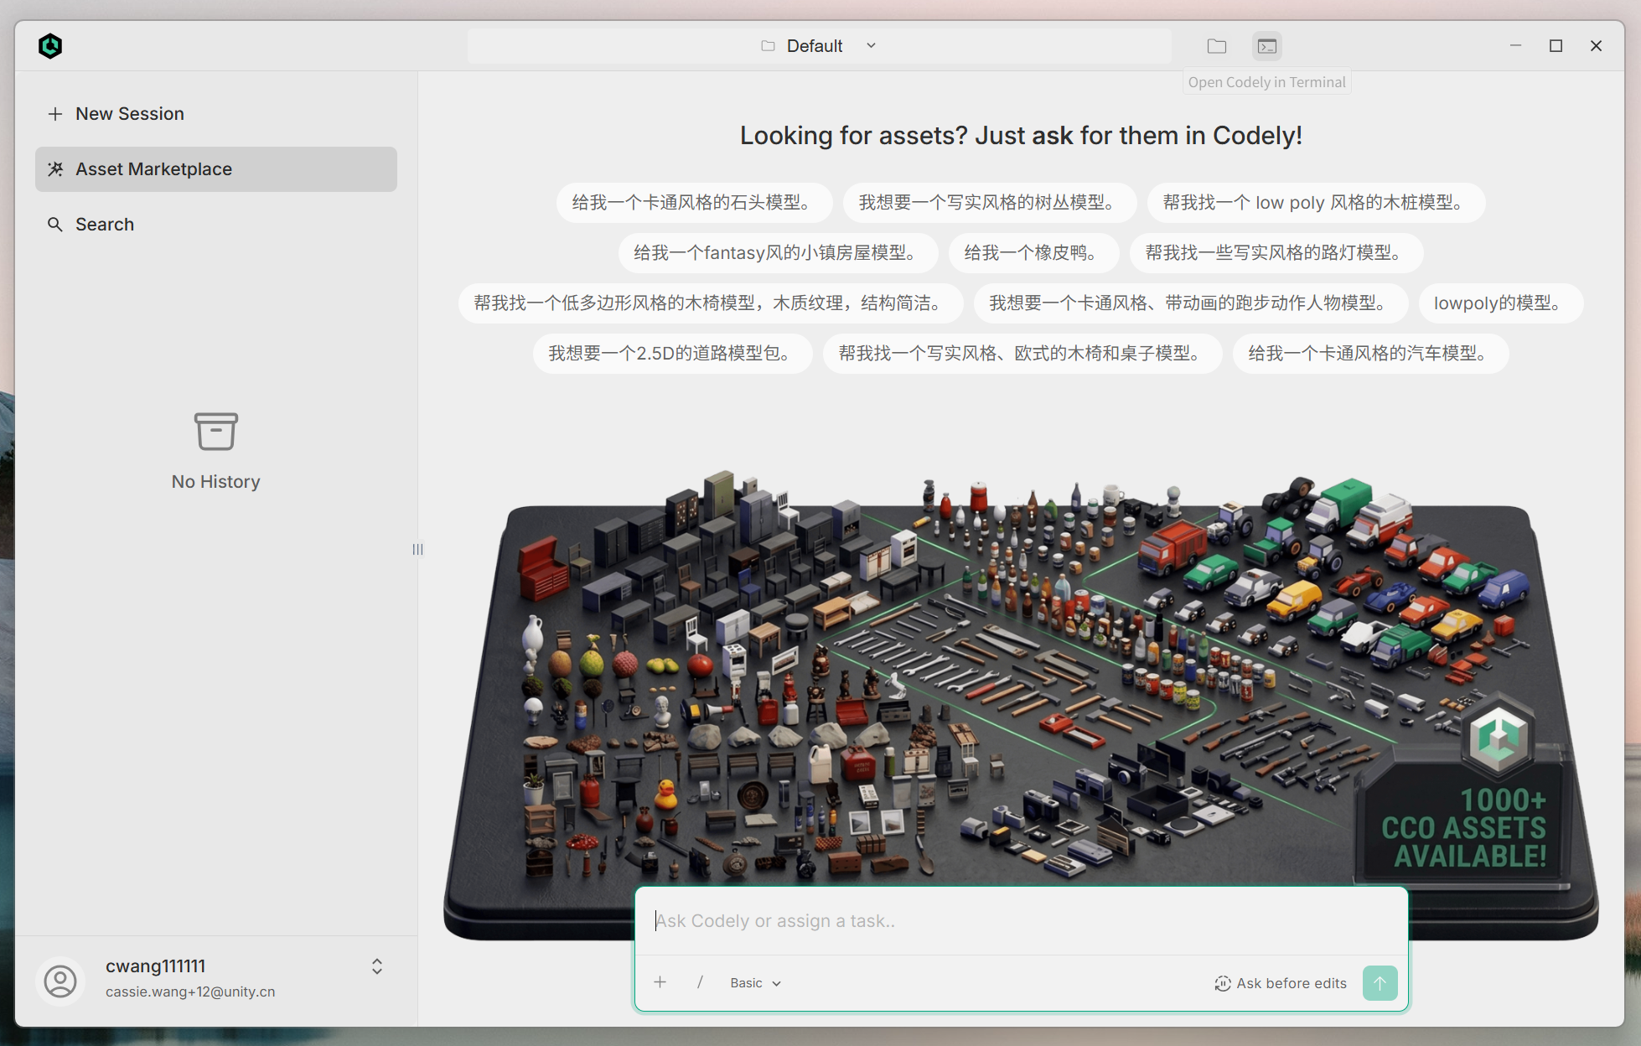Image resolution: width=1641 pixels, height=1046 pixels.
Task: Open the project folder icon
Action: (x=1217, y=46)
